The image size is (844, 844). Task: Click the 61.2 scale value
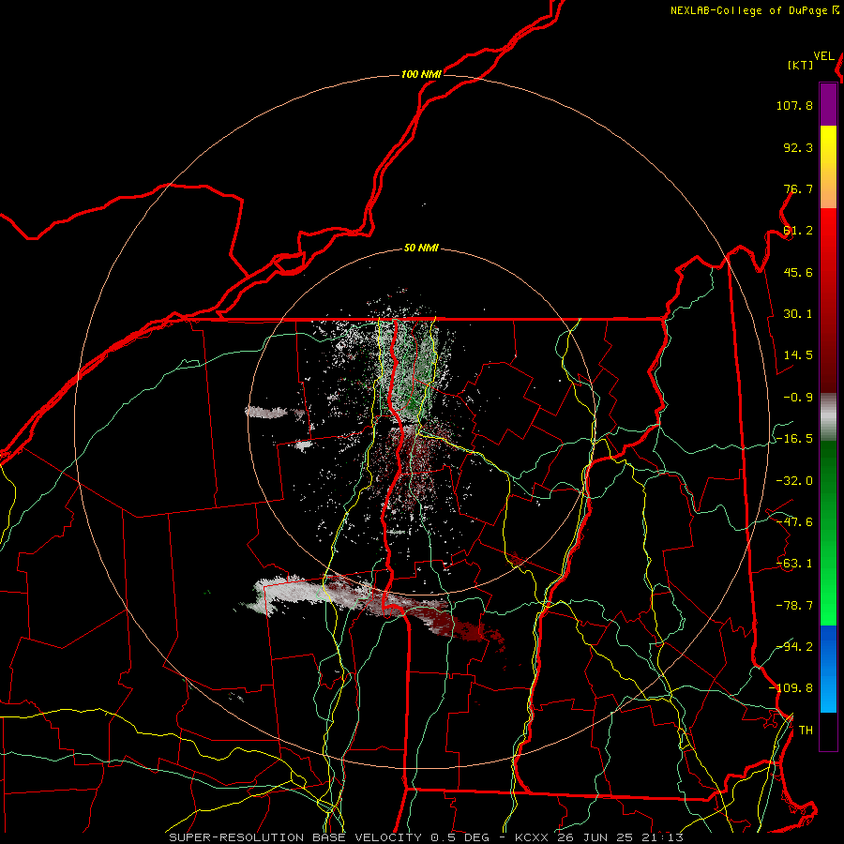[x=798, y=231]
